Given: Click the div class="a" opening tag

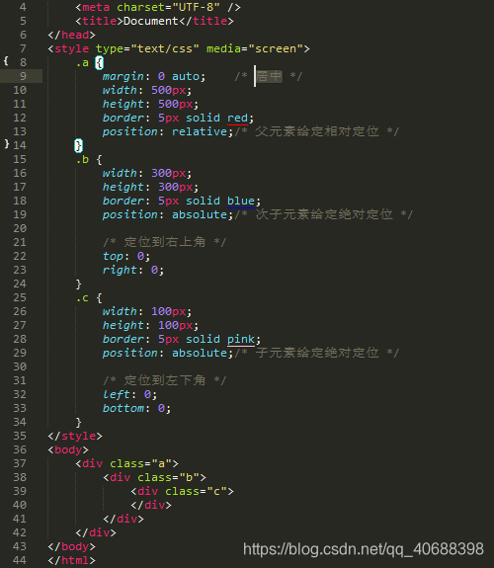Looking at the screenshot, I should (x=126, y=463).
